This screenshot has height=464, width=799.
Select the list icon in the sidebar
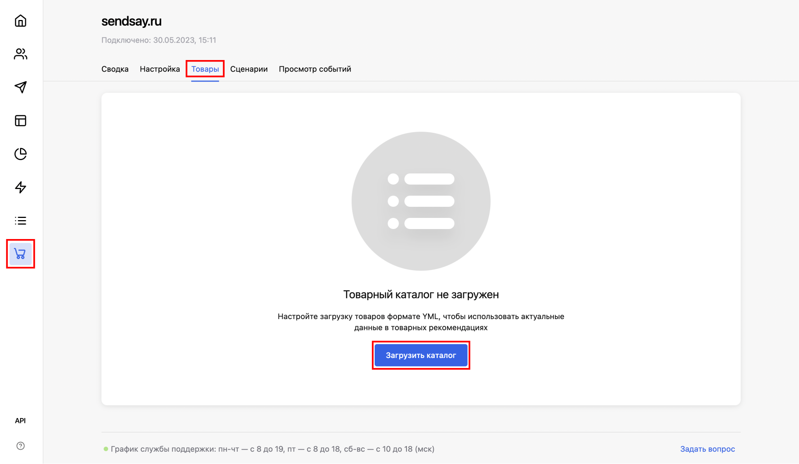coord(20,221)
